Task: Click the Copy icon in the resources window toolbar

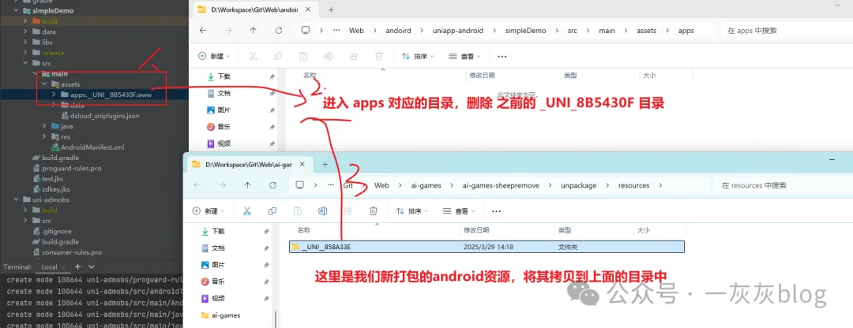Action: 272,211
